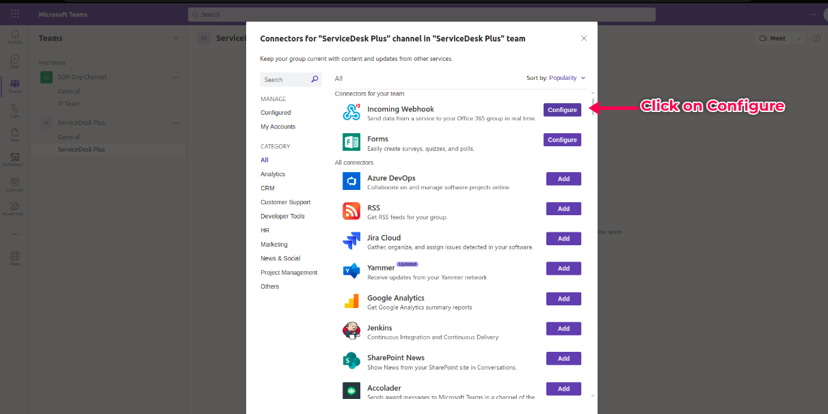The width and height of the screenshot is (828, 414).
Task: Select the Configured option under Manage
Action: [x=276, y=113]
